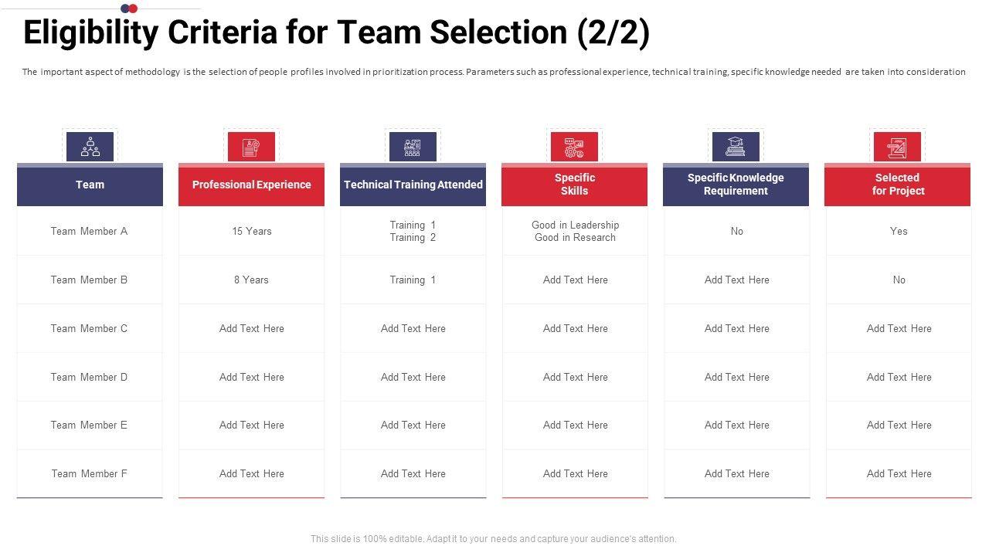Select the training session icon above Technical Training
This screenshot has width=989, height=556.
tap(413, 147)
